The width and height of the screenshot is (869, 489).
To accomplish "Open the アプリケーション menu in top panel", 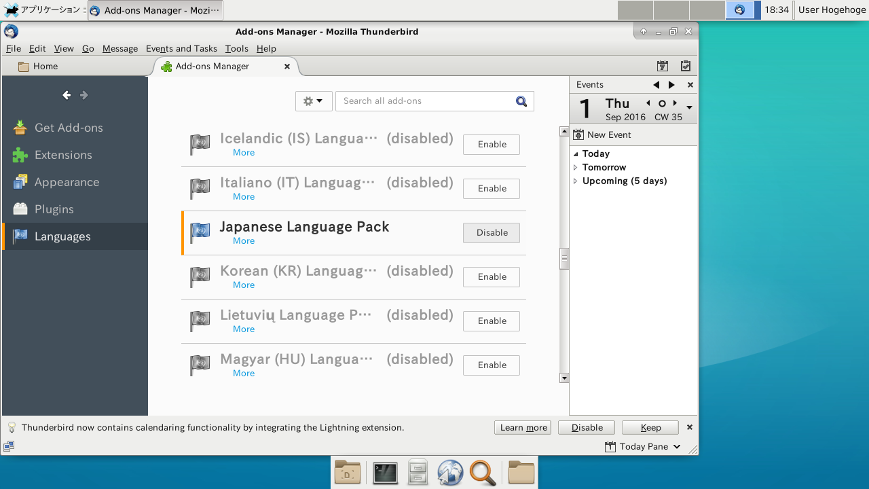I will [x=42, y=10].
